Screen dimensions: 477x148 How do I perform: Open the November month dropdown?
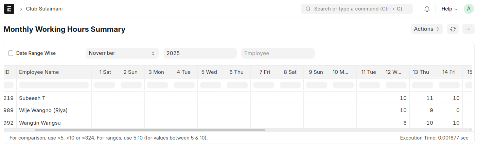tap(122, 53)
